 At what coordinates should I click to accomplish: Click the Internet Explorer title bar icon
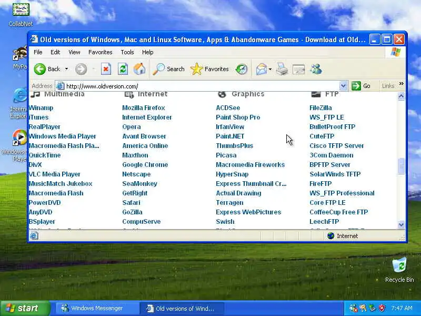pos(34,39)
